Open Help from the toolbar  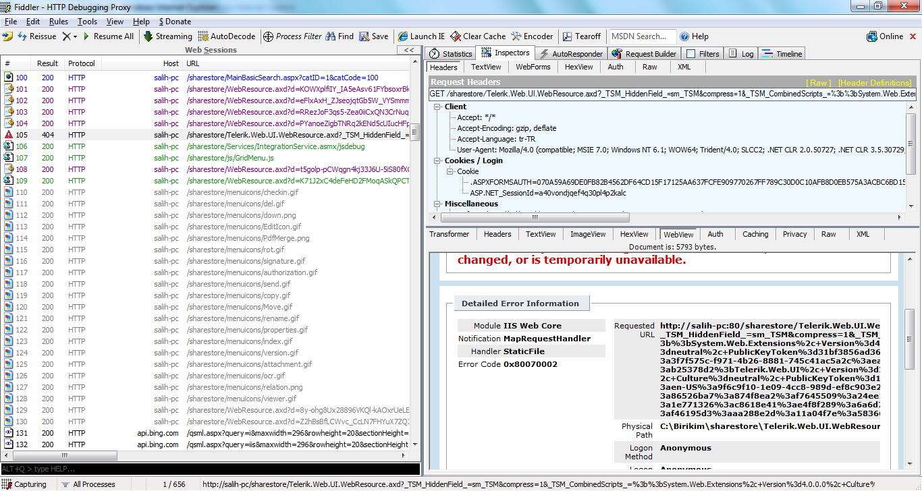695,36
